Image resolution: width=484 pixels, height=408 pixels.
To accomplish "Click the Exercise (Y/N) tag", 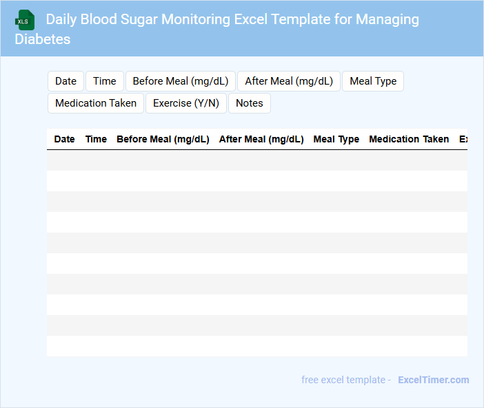I will (x=186, y=103).
